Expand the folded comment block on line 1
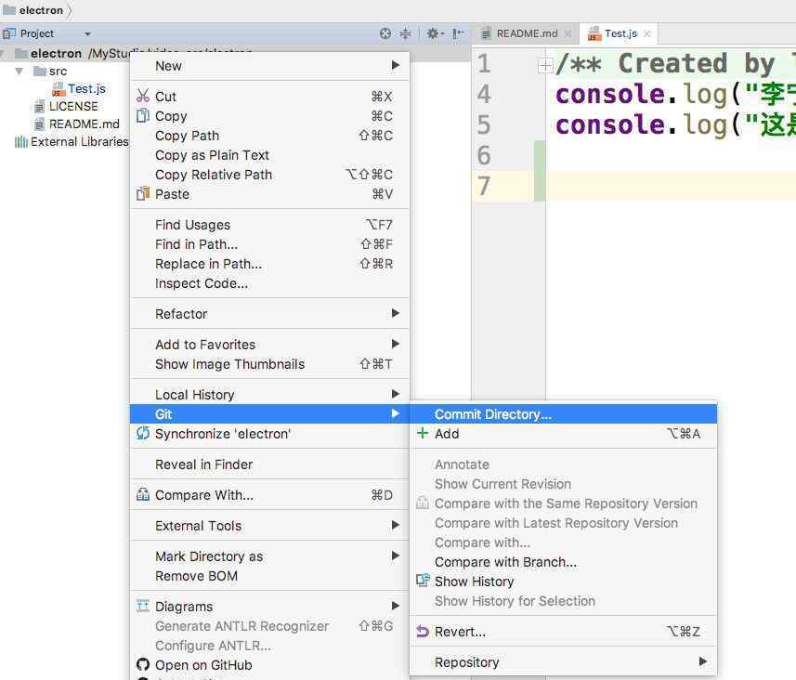This screenshot has height=680, width=796. click(545, 64)
